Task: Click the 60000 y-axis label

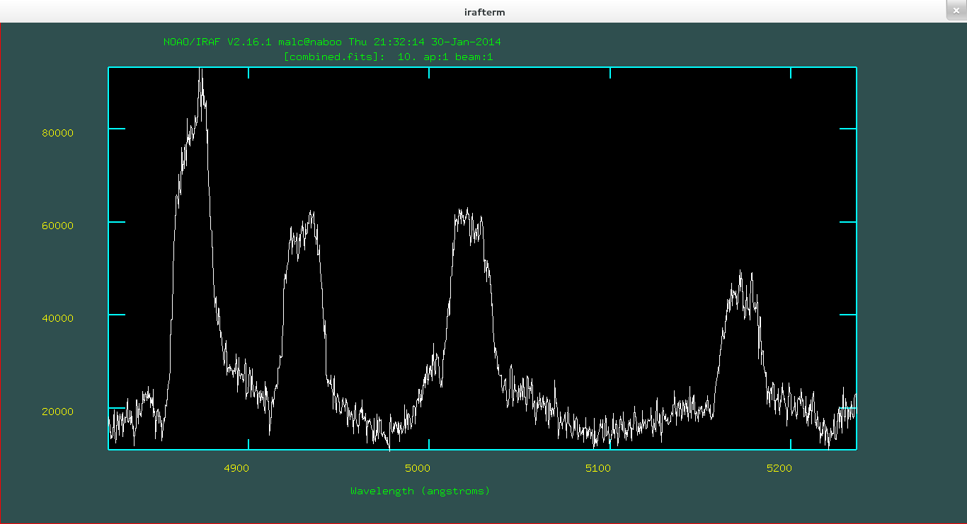Action: pyautogui.click(x=57, y=226)
